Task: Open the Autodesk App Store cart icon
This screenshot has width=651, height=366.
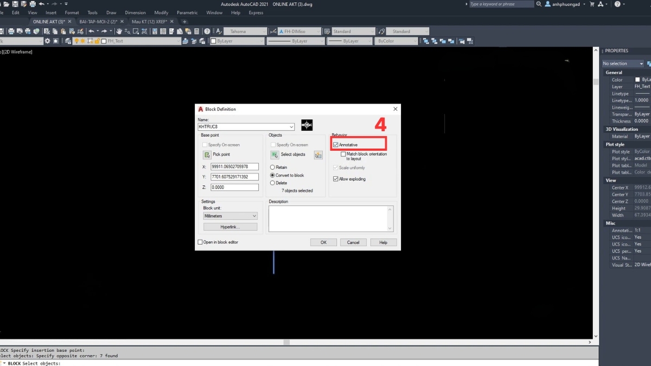Action: (591, 4)
